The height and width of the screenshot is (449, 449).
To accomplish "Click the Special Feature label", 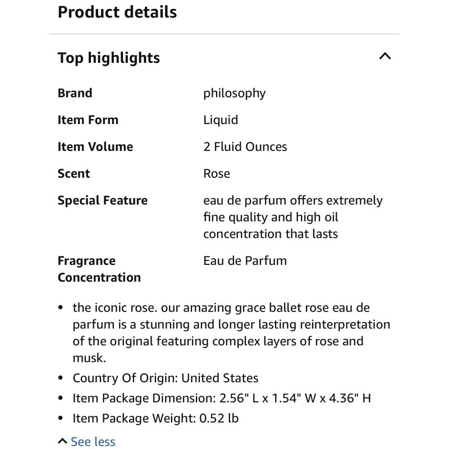I will tap(102, 201).
